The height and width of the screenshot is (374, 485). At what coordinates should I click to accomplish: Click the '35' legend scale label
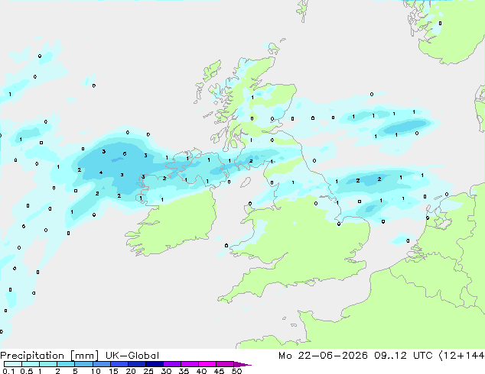184,371
